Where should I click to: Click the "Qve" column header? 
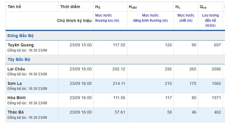point(203,7)
